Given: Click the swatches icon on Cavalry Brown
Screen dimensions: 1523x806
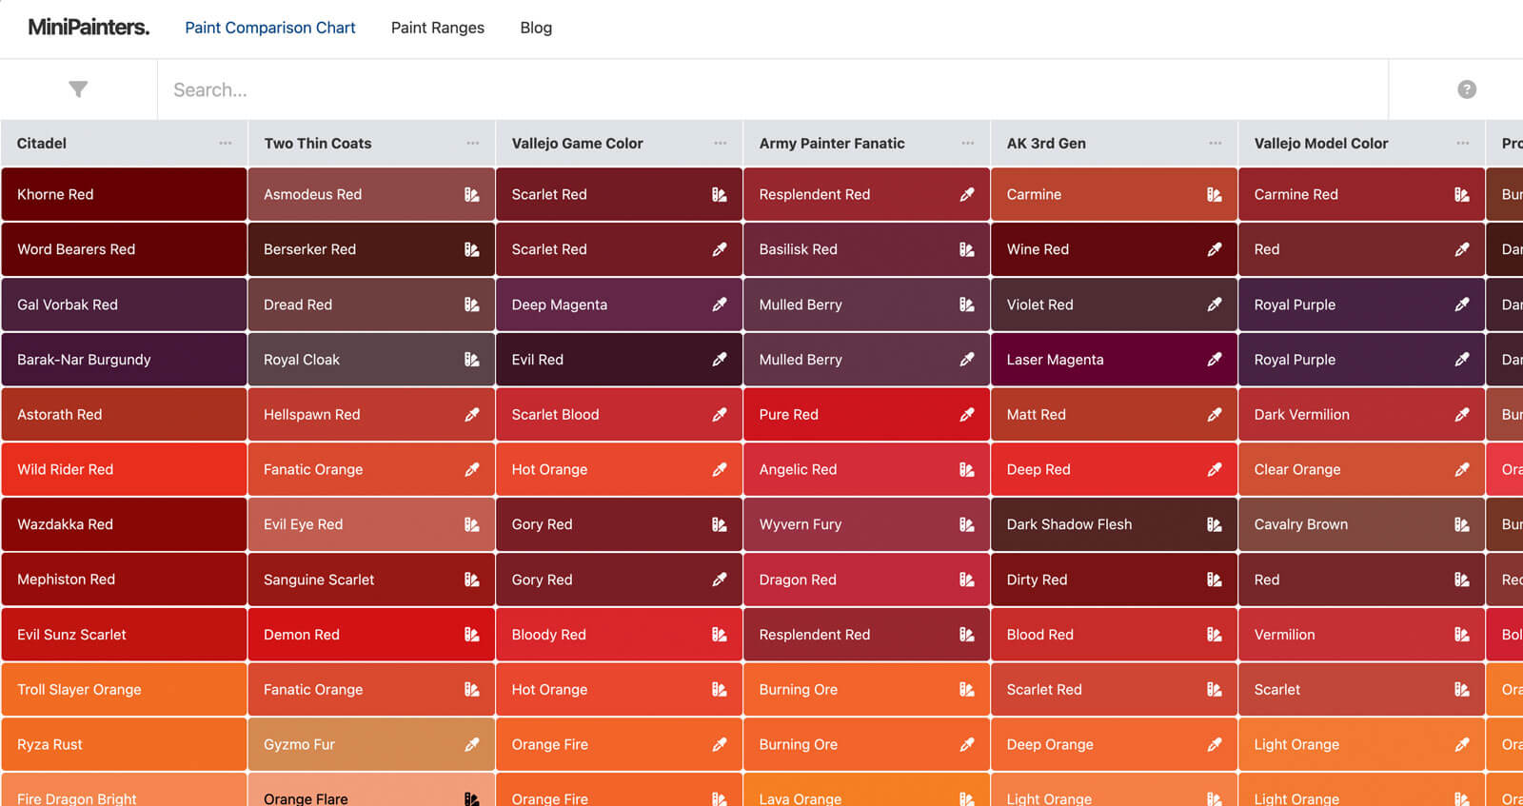Looking at the screenshot, I should tap(1461, 524).
